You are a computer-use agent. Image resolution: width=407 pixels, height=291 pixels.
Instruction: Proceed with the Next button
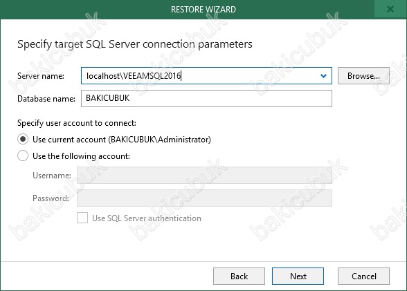pyautogui.click(x=298, y=276)
